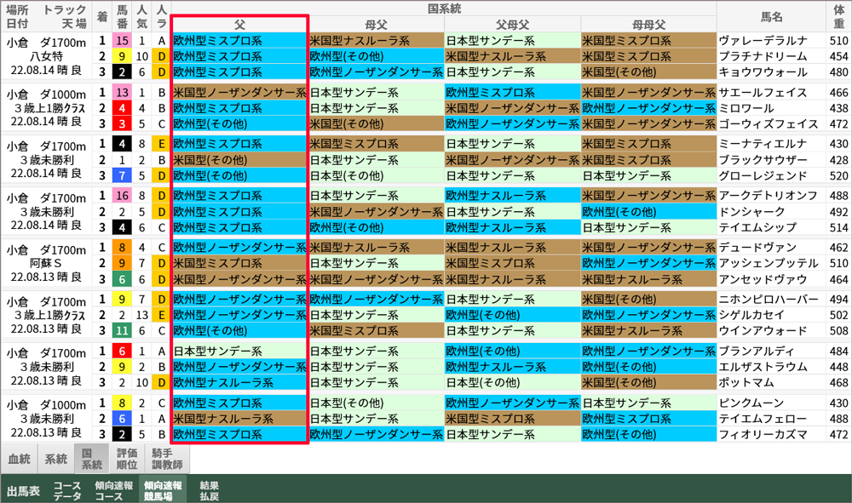Select horse name ドンシャーク
This screenshot has height=503, width=852.
pyautogui.click(x=751, y=212)
